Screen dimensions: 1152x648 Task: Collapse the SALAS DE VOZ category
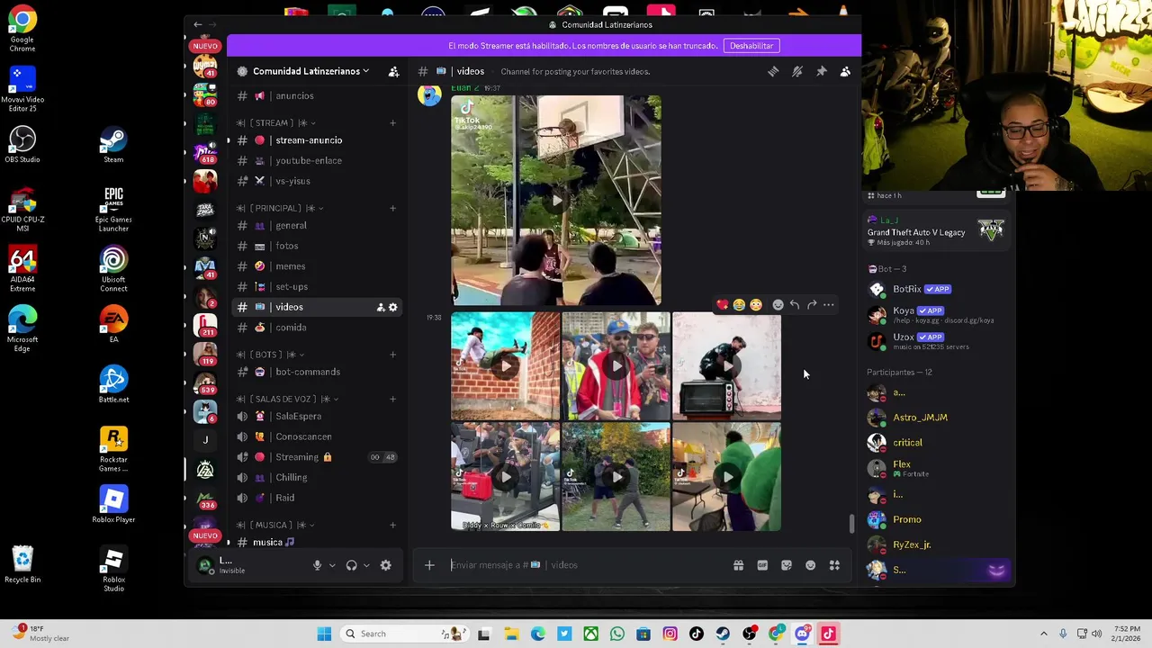click(287, 399)
